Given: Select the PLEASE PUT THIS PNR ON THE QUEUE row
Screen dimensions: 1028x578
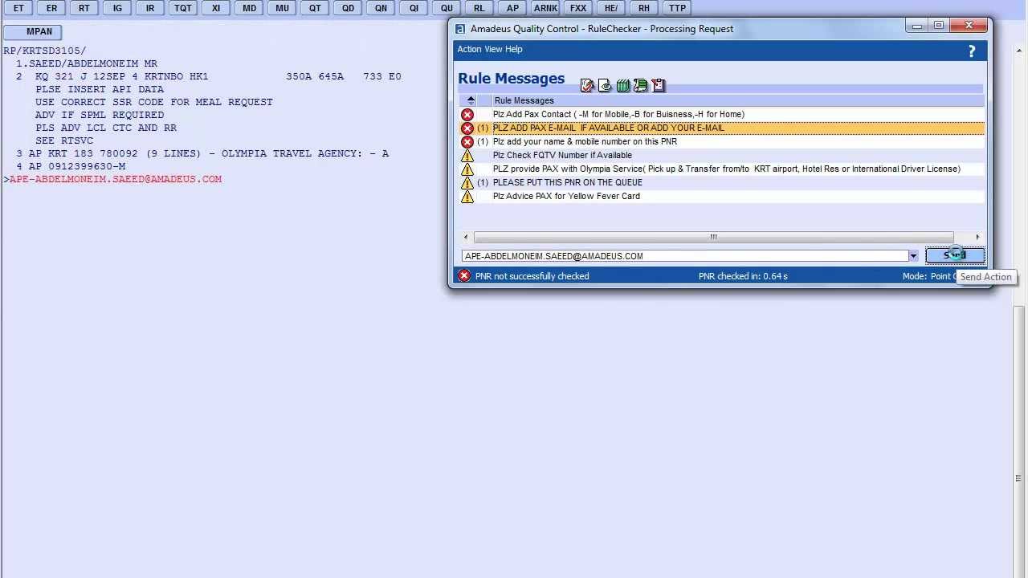Looking at the screenshot, I should pyautogui.click(x=722, y=183).
